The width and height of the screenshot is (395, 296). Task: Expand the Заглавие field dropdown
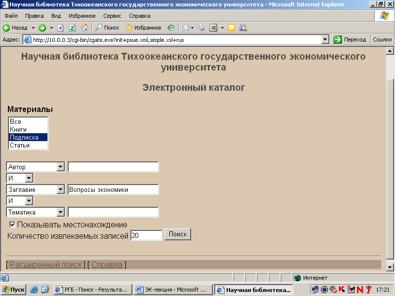coord(60,189)
